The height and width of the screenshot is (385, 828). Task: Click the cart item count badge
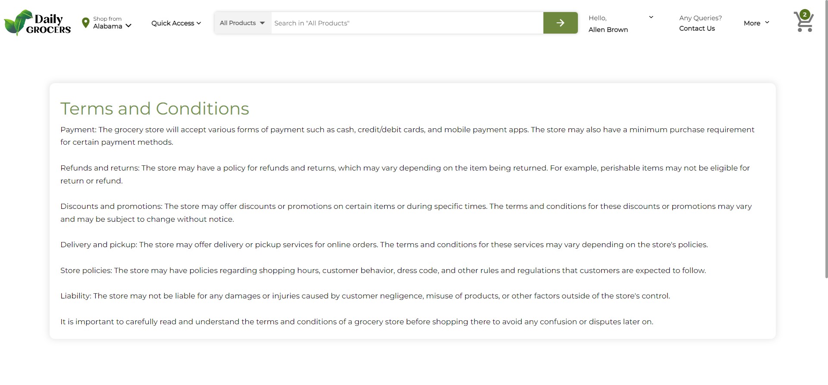tap(804, 14)
